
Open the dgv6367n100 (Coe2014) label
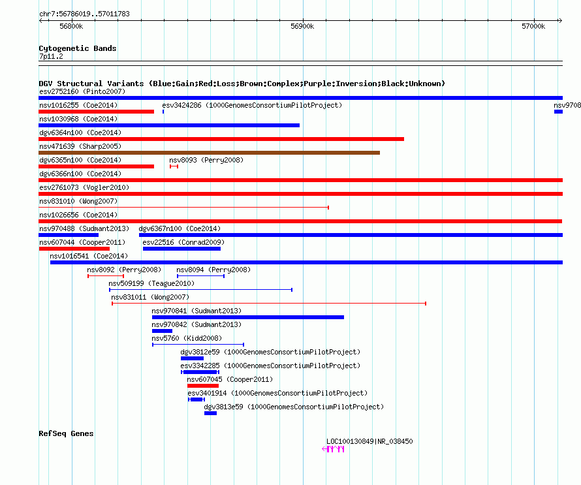tap(180, 228)
